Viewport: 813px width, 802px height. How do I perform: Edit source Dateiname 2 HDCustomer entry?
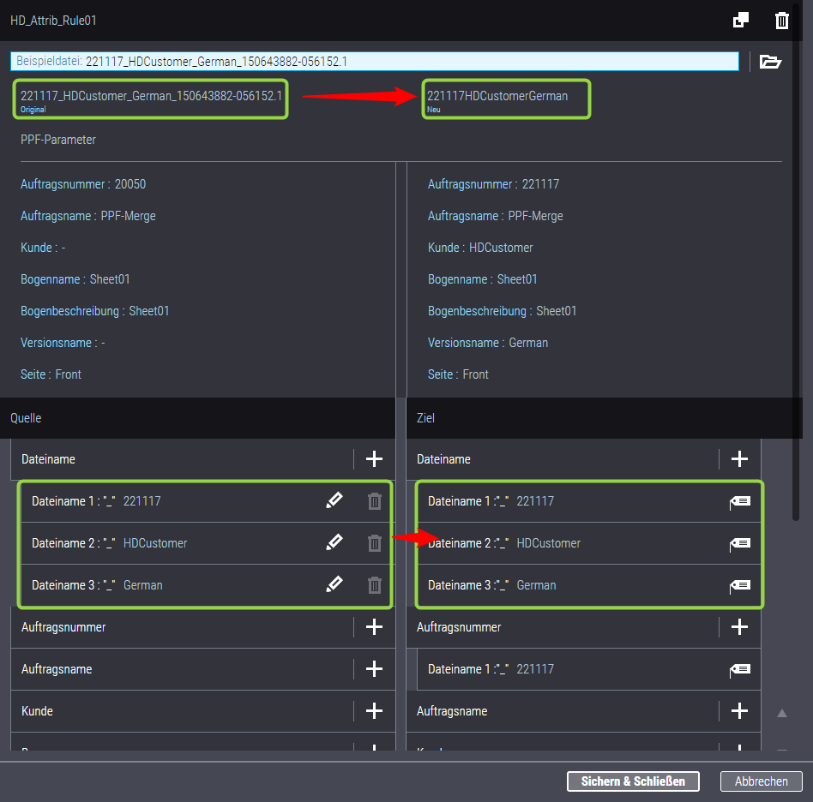click(334, 543)
